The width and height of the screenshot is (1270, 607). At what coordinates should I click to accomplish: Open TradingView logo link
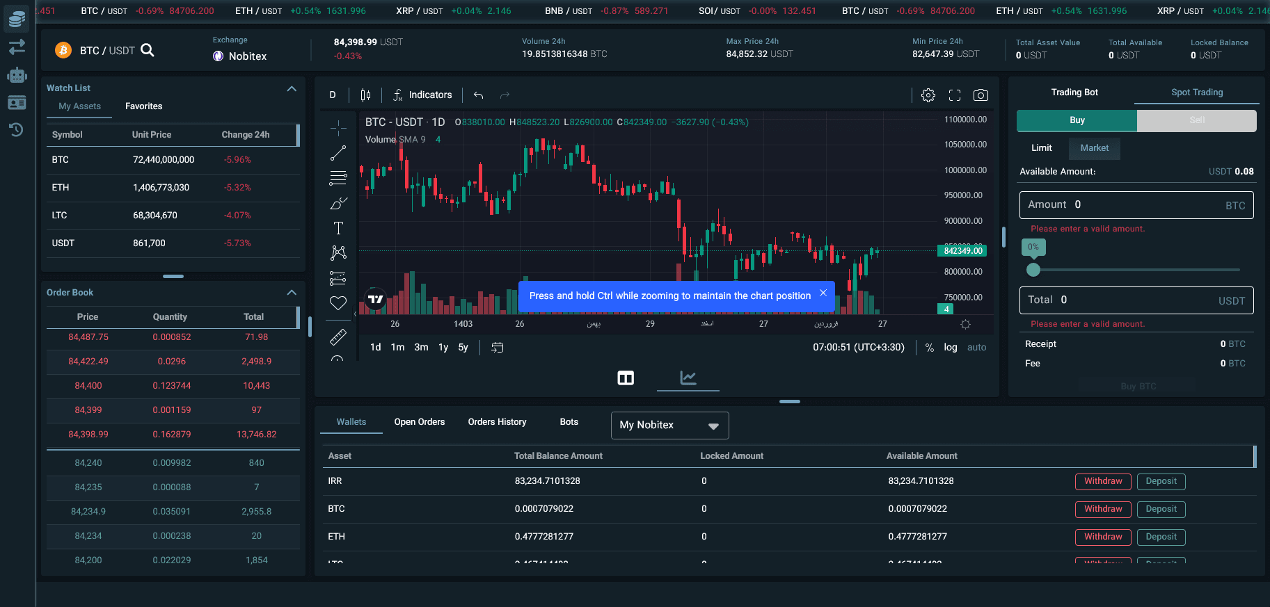376,299
